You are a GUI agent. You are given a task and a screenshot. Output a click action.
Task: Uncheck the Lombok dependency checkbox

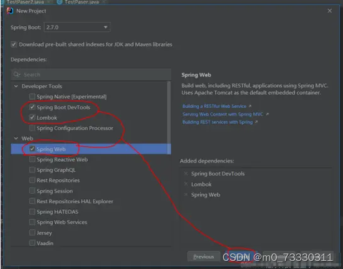coord(32,117)
